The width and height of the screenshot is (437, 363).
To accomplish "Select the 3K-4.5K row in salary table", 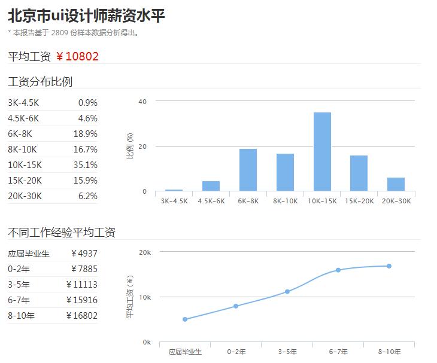I will tap(53, 103).
